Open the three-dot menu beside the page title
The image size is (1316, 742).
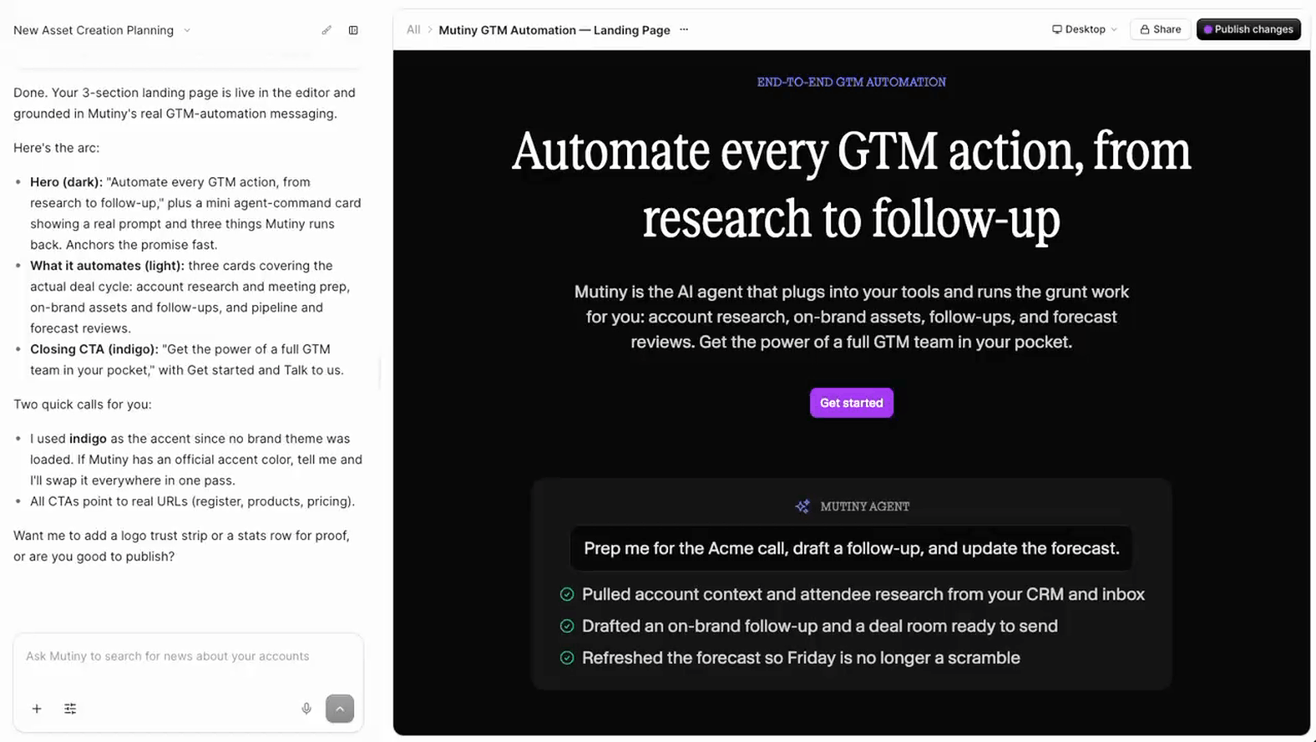(x=684, y=30)
